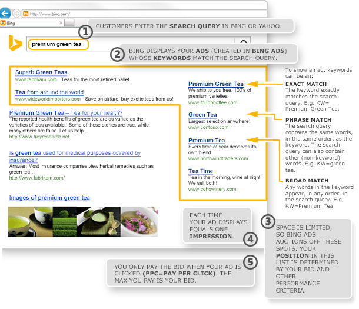The width and height of the screenshot is (359, 309).
Task: Click the www.contoso.com URL
Action: click(x=208, y=127)
